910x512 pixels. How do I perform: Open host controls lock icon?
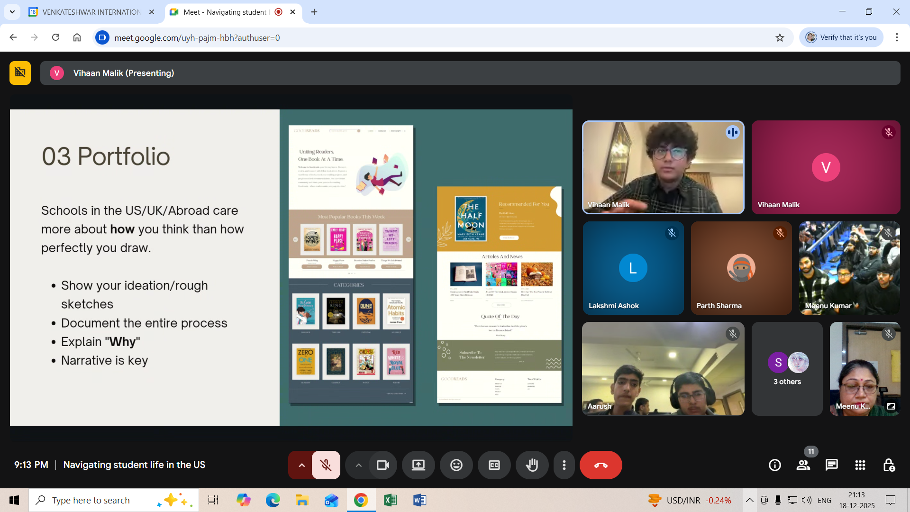coord(889,465)
